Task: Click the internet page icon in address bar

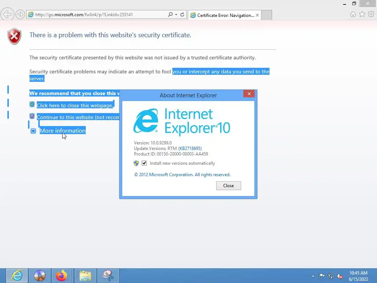Action: click(x=31, y=14)
